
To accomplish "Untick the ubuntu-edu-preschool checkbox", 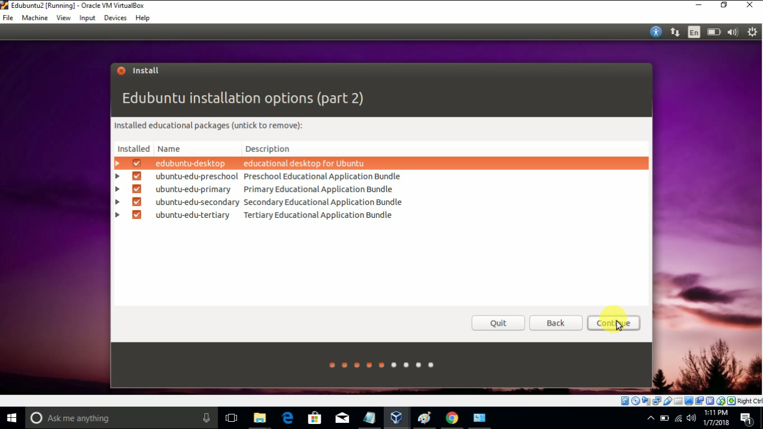I will [x=136, y=176].
